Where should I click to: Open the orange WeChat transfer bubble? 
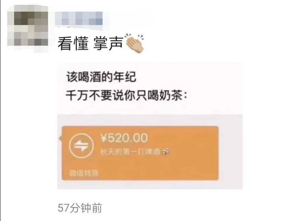coord(140,153)
